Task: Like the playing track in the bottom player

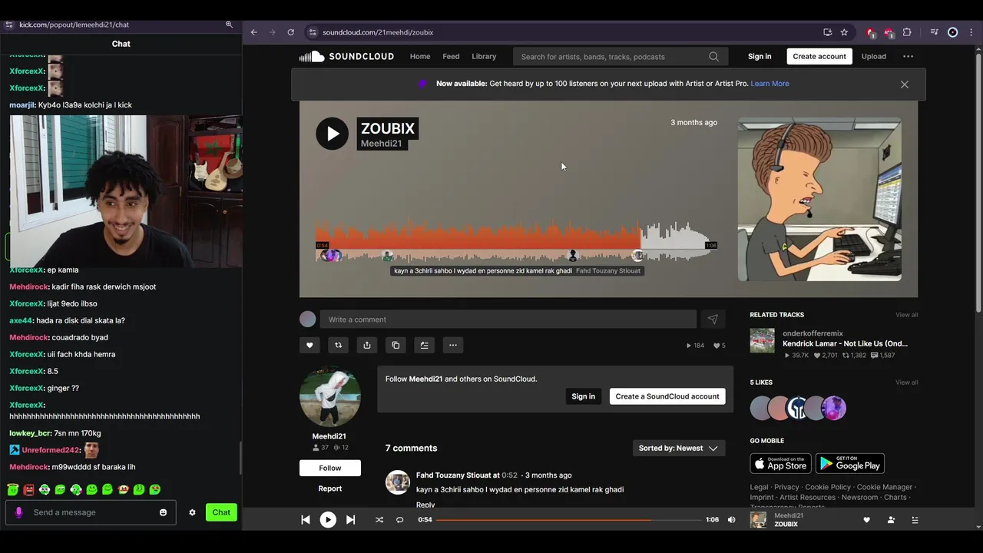Action: click(x=867, y=520)
